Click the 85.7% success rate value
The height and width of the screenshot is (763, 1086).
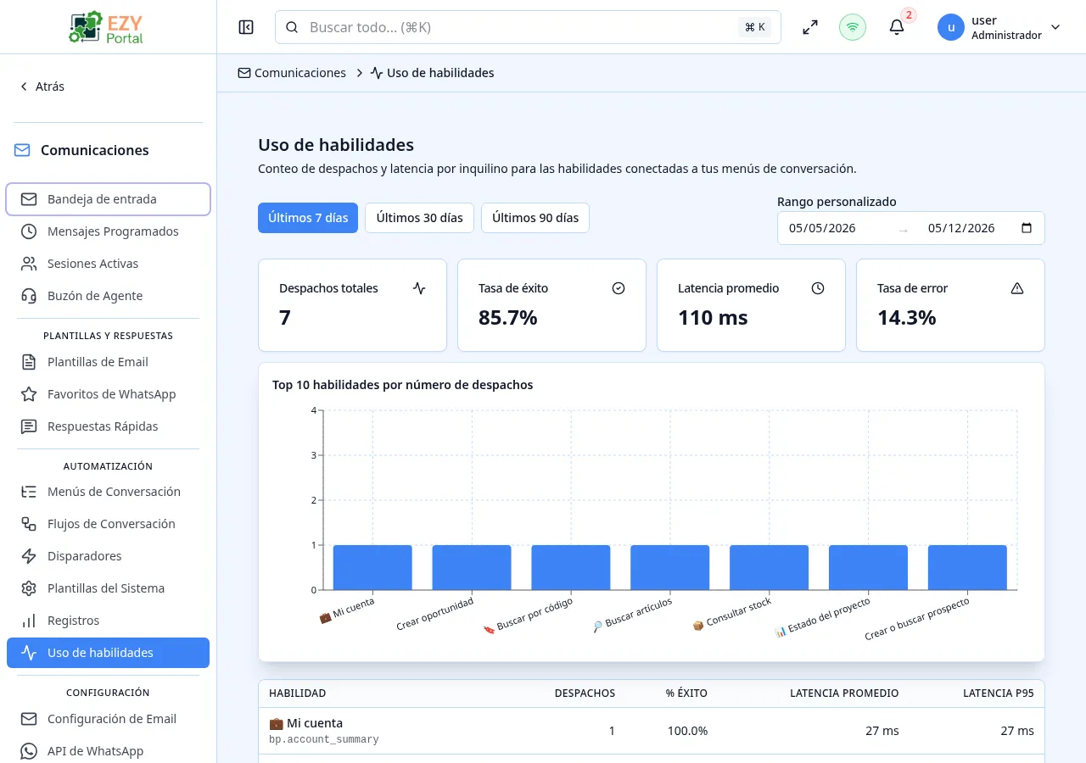507,318
